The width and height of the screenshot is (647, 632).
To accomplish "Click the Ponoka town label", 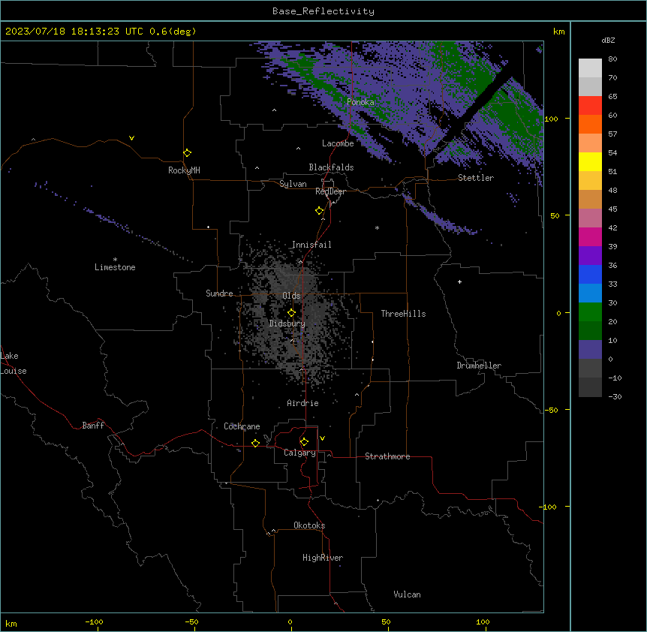I will click(x=360, y=102).
